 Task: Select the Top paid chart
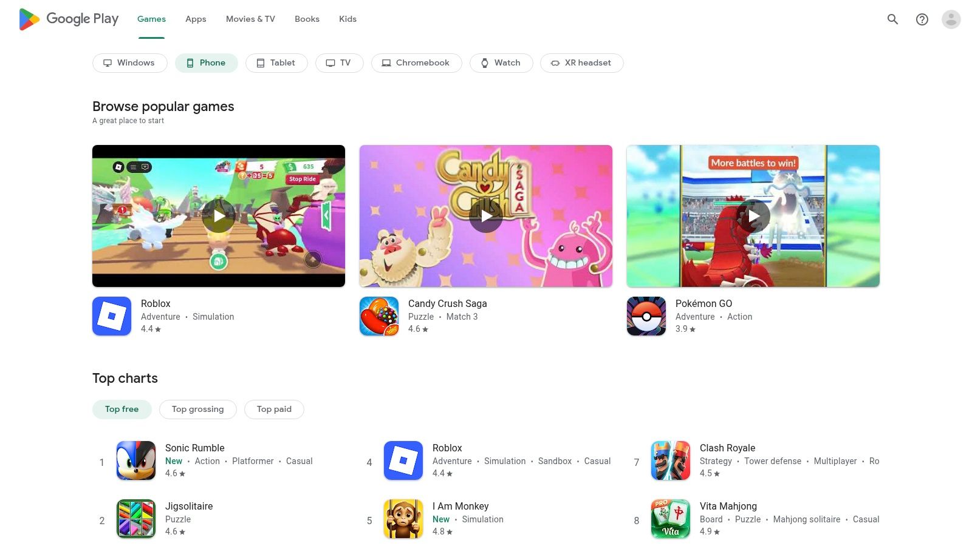tap(274, 409)
